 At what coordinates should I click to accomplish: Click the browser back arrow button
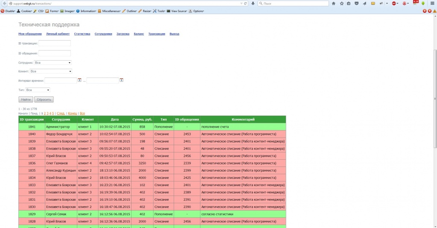coord(3,3)
